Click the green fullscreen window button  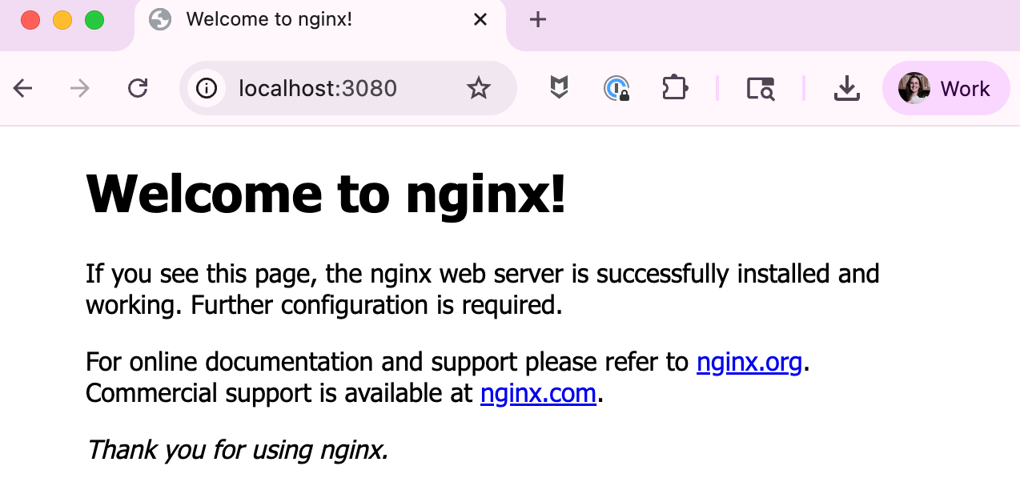point(94,20)
